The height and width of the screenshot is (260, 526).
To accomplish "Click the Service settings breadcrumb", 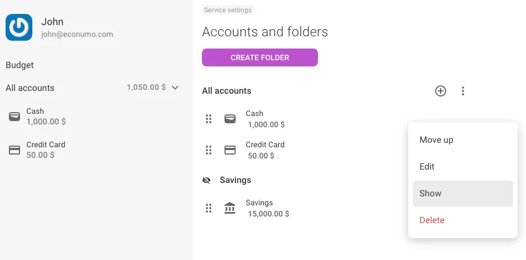I will tap(228, 10).
